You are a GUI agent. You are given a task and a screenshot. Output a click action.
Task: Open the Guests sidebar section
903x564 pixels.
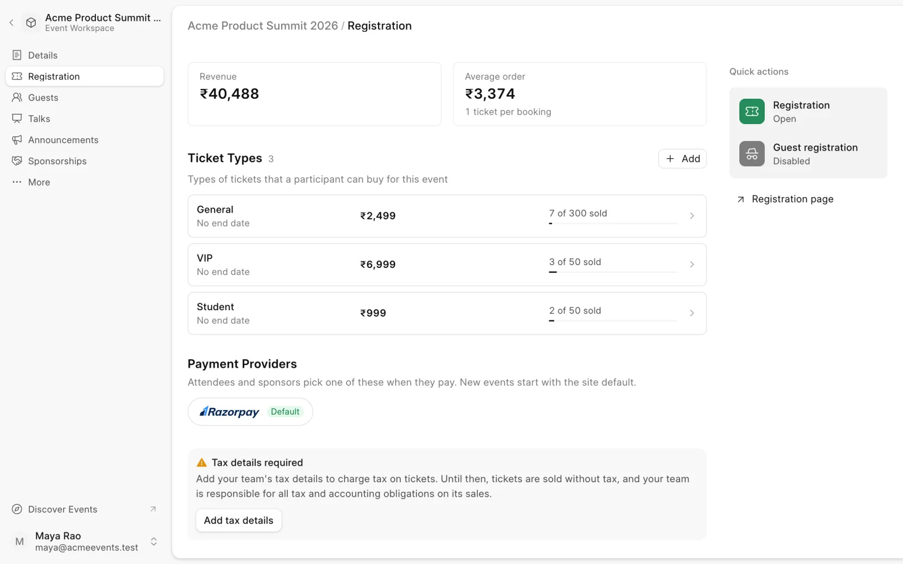click(85, 98)
